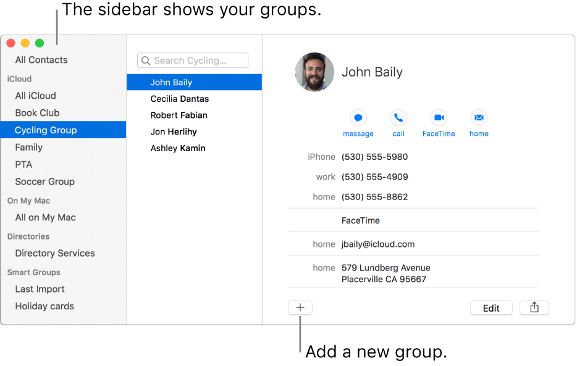The image size is (577, 366).
Task: Click the jbaily@icloud.com email address
Action: point(377,244)
